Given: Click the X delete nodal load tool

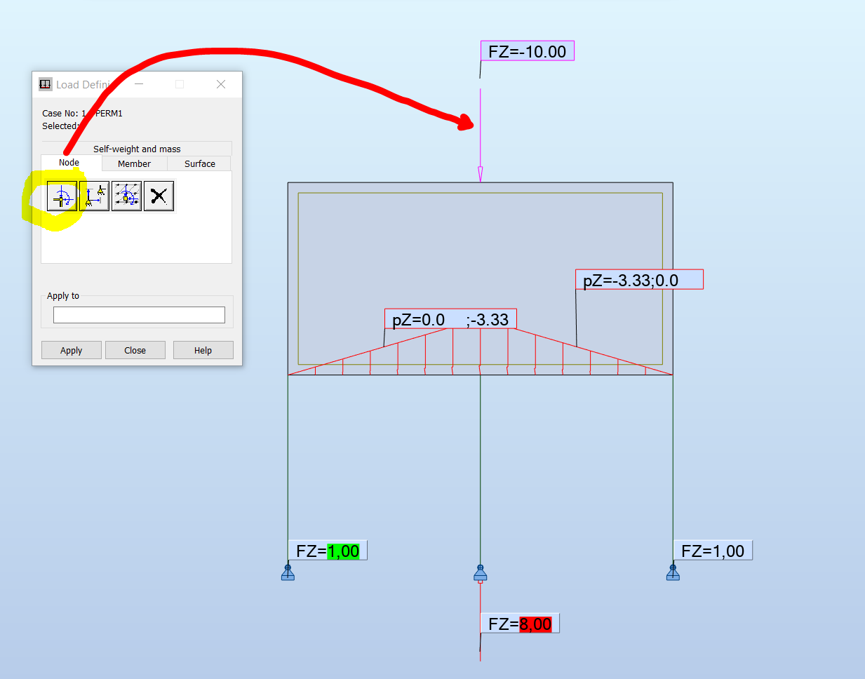Looking at the screenshot, I should pyautogui.click(x=158, y=196).
